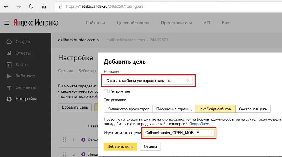The width and height of the screenshot is (282, 157).
Task: Click the Отмена button
Action: coord(150,146)
